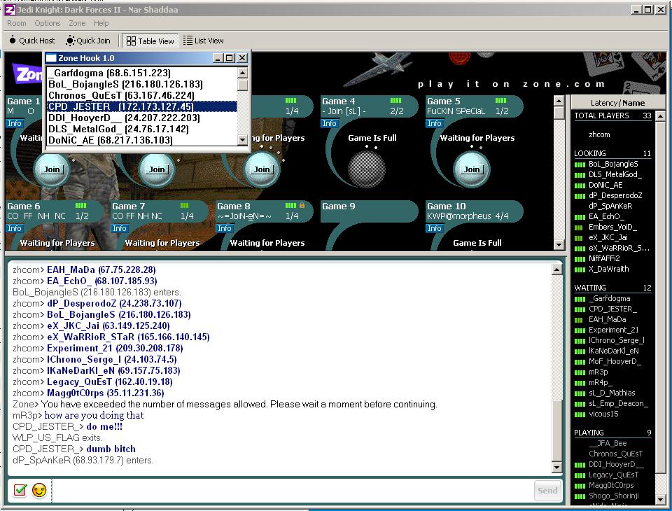672x511 pixels.
Task: Select player Shogo_Shorinji in Playing list
Action: 613,496
